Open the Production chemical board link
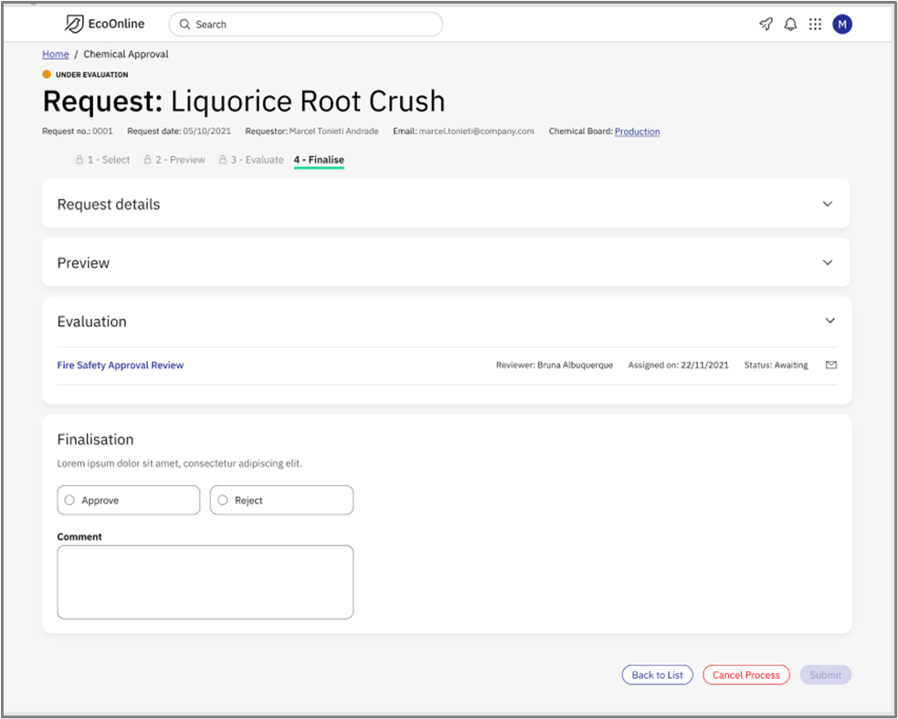Image resolution: width=898 pixels, height=719 pixels. click(x=637, y=132)
